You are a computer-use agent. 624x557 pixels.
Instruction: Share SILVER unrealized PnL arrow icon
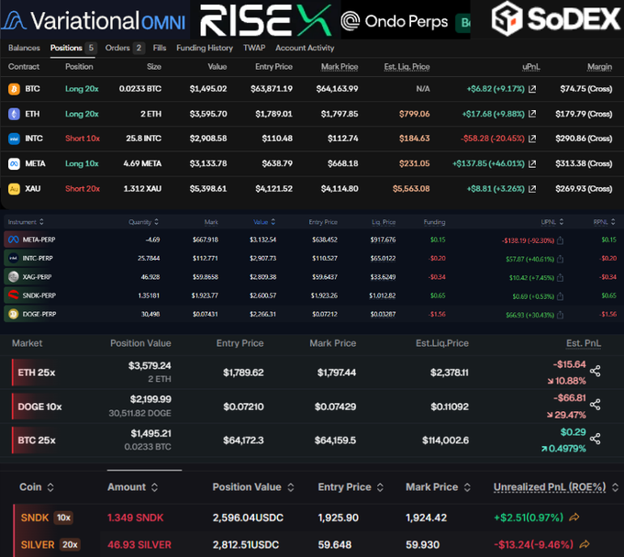click(x=585, y=544)
